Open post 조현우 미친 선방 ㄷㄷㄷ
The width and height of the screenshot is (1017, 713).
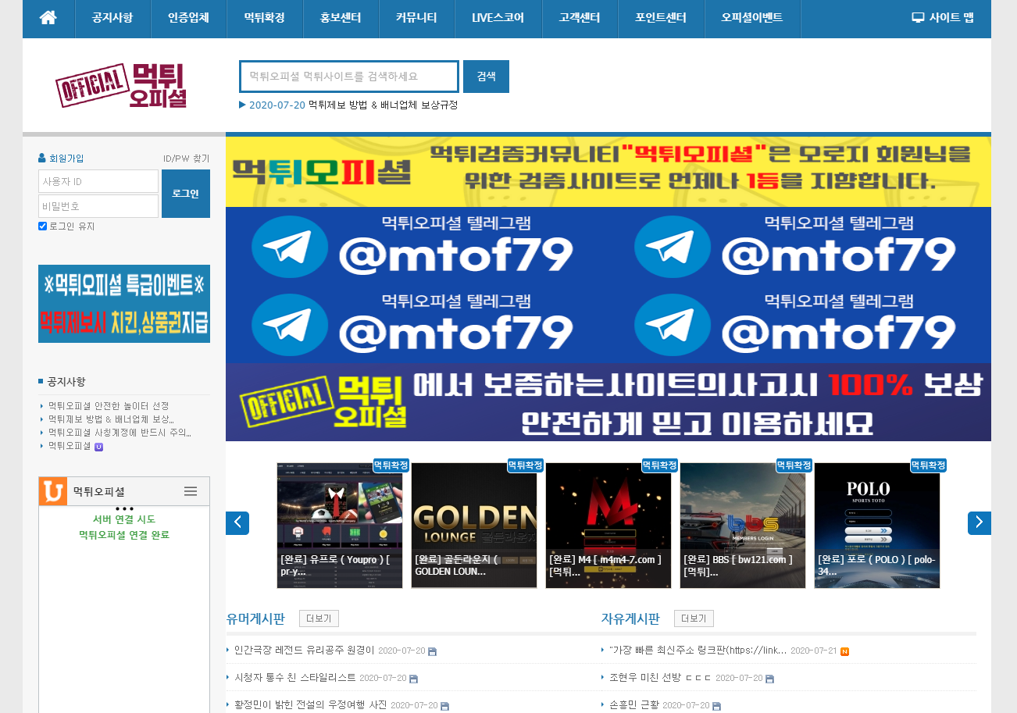(661, 678)
